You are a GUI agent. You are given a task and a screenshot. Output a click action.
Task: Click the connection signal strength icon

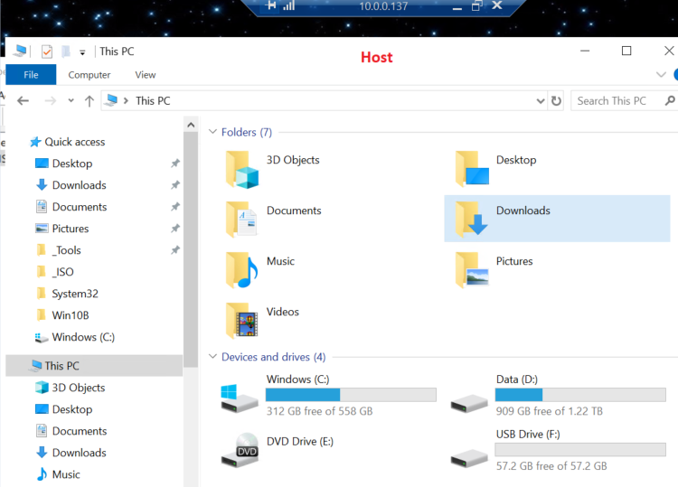point(289,5)
